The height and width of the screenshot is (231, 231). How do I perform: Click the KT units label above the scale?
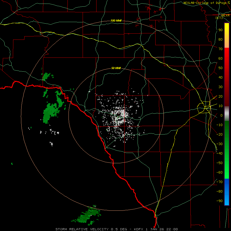pos(219,18)
